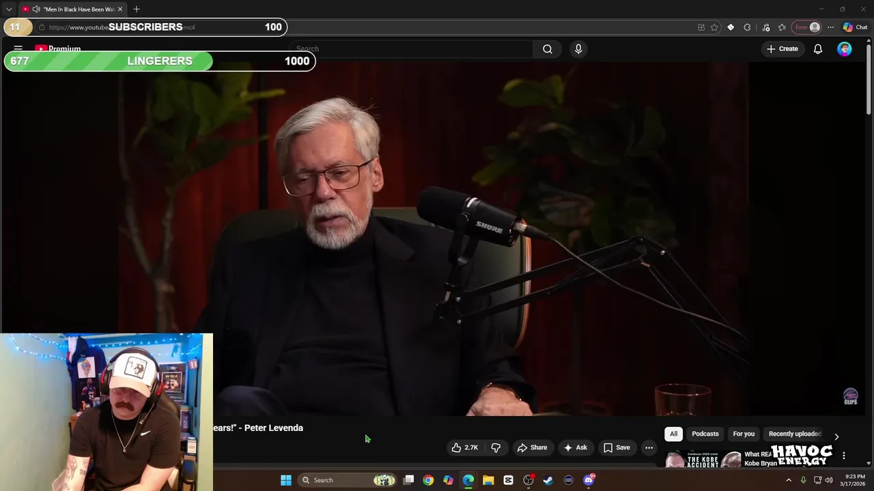This screenshot has width=874, height=491.
Task: Save the video to a playlist
Action: click(x=617, y=447)
